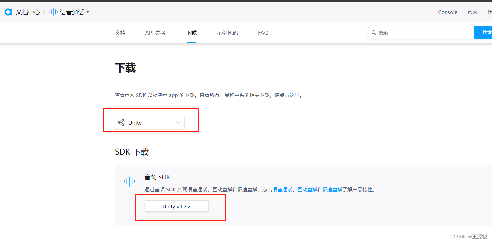
Task: Open the 官网 link
Action: pos(472,12)
